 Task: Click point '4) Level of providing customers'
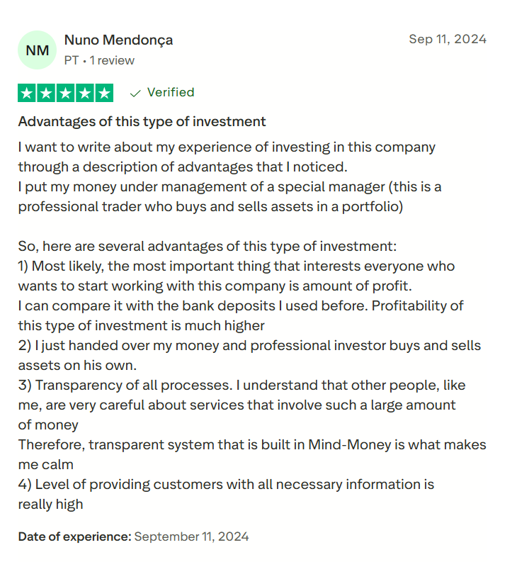point(225,485)
